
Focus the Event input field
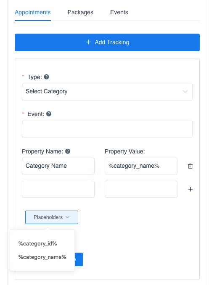click(107, 129)
